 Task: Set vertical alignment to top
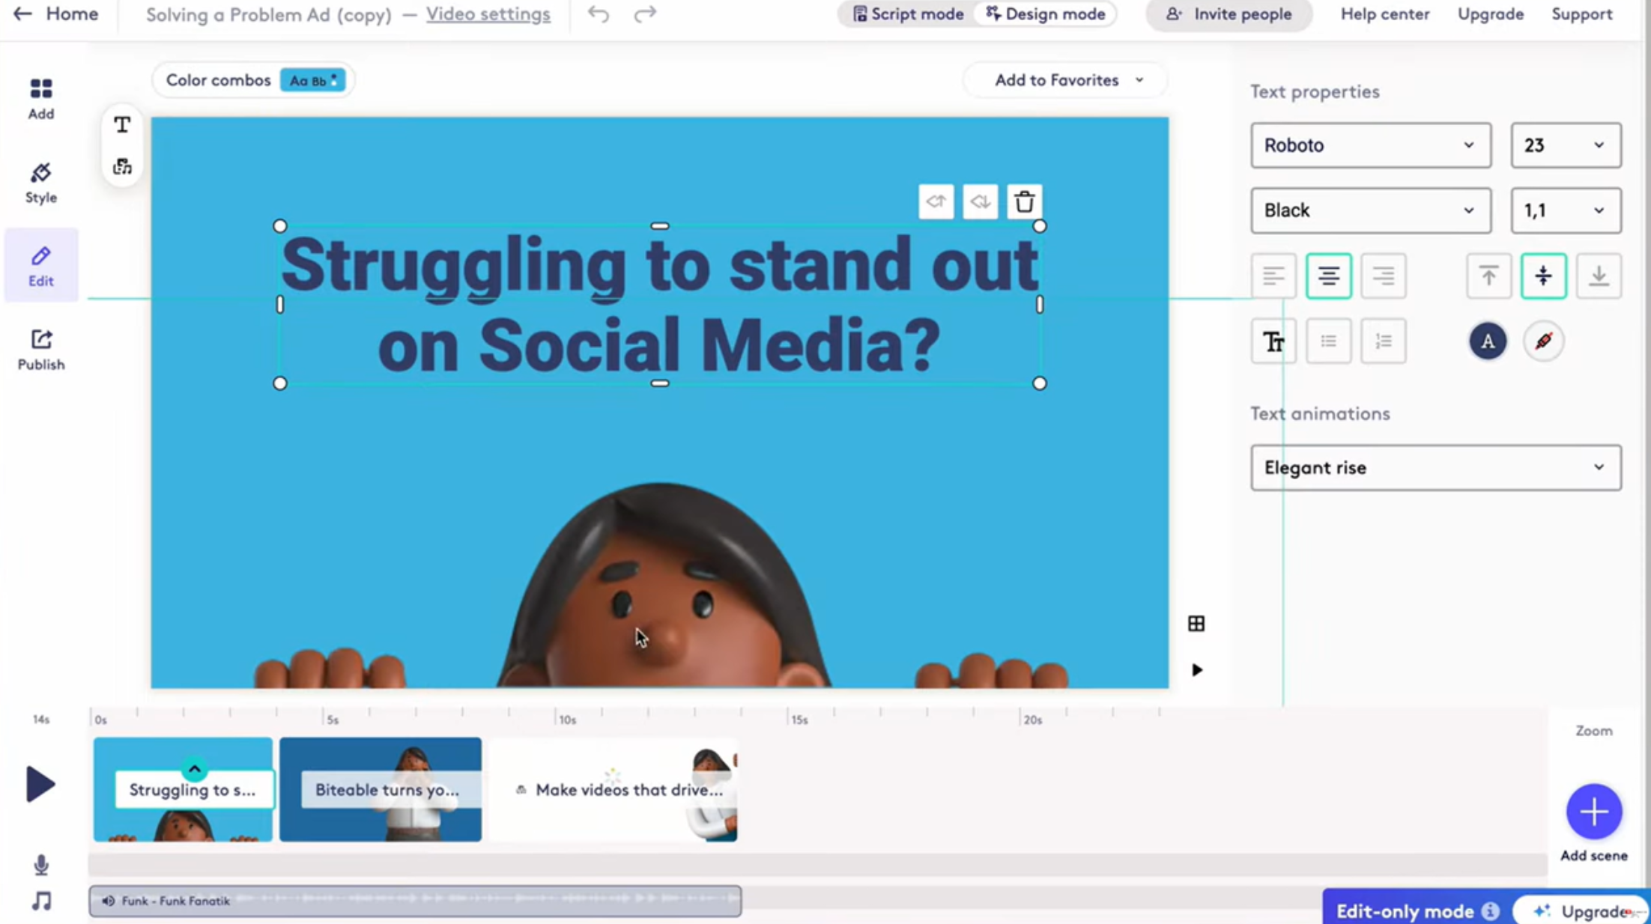pyautogui.click(x=1488, y=276)
